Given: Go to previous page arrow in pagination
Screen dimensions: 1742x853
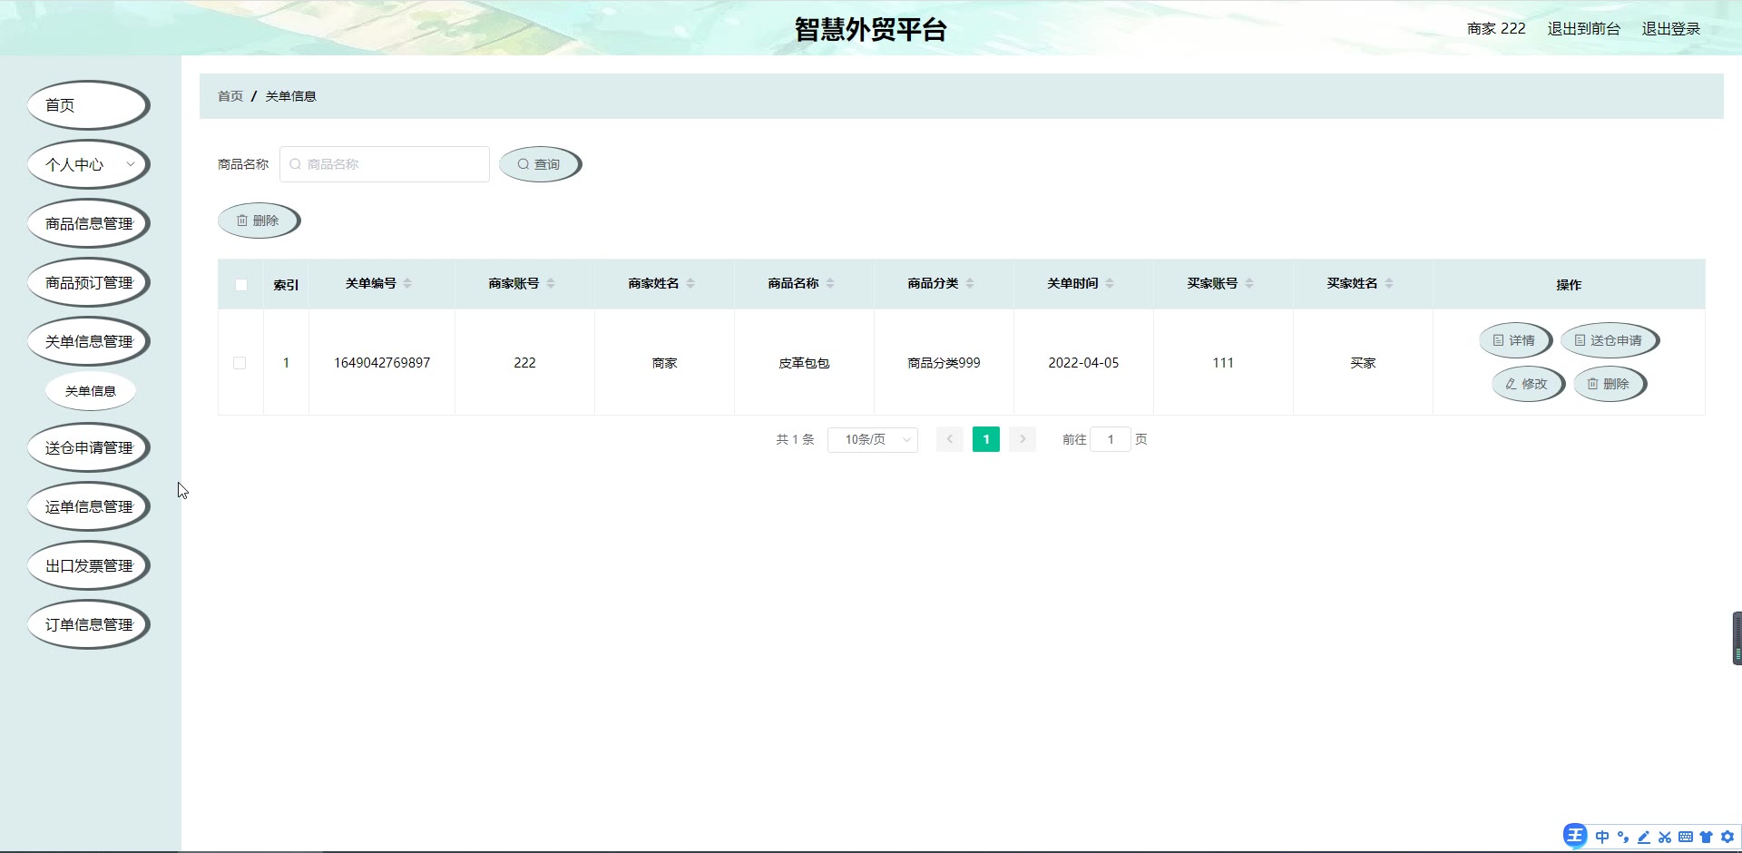Looking at the screenshot, I should tap(950, 439).
